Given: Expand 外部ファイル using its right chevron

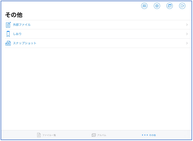Looking at the screenshot, I should tap(187, 25).
